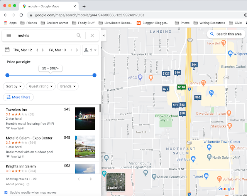
Task: Open the Sort by dropdown
Action: [14, 86]
